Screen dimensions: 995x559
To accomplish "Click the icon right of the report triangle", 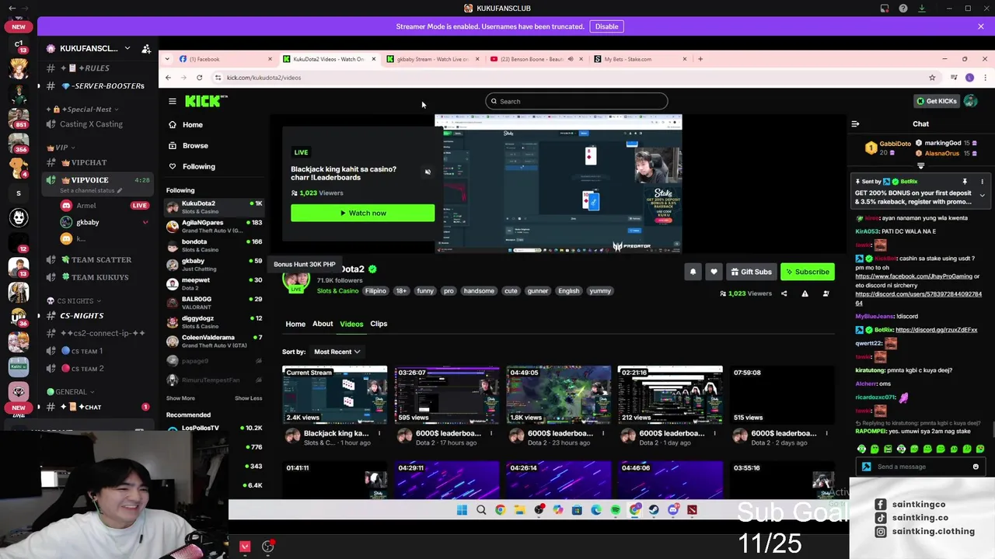I will (826, 293).
